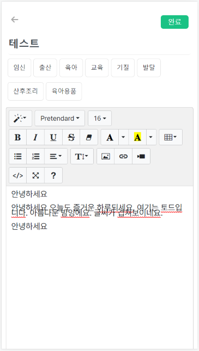Insert an ordered numbered list
The width and height of the screenshot is (199, 351).
click(35, 156)
